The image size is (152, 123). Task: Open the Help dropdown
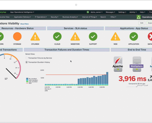tap(142, 12)
